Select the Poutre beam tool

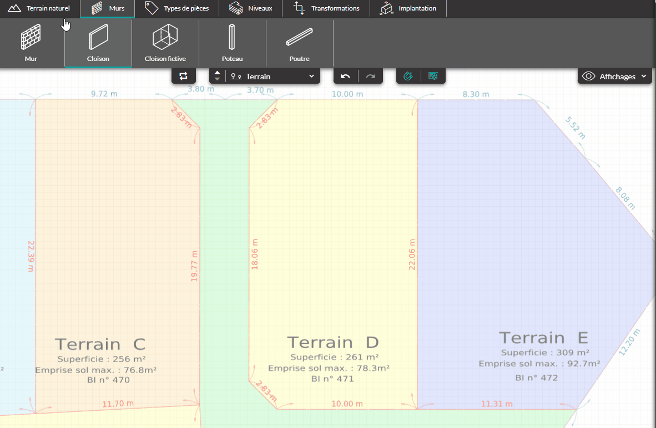(299, 43)
